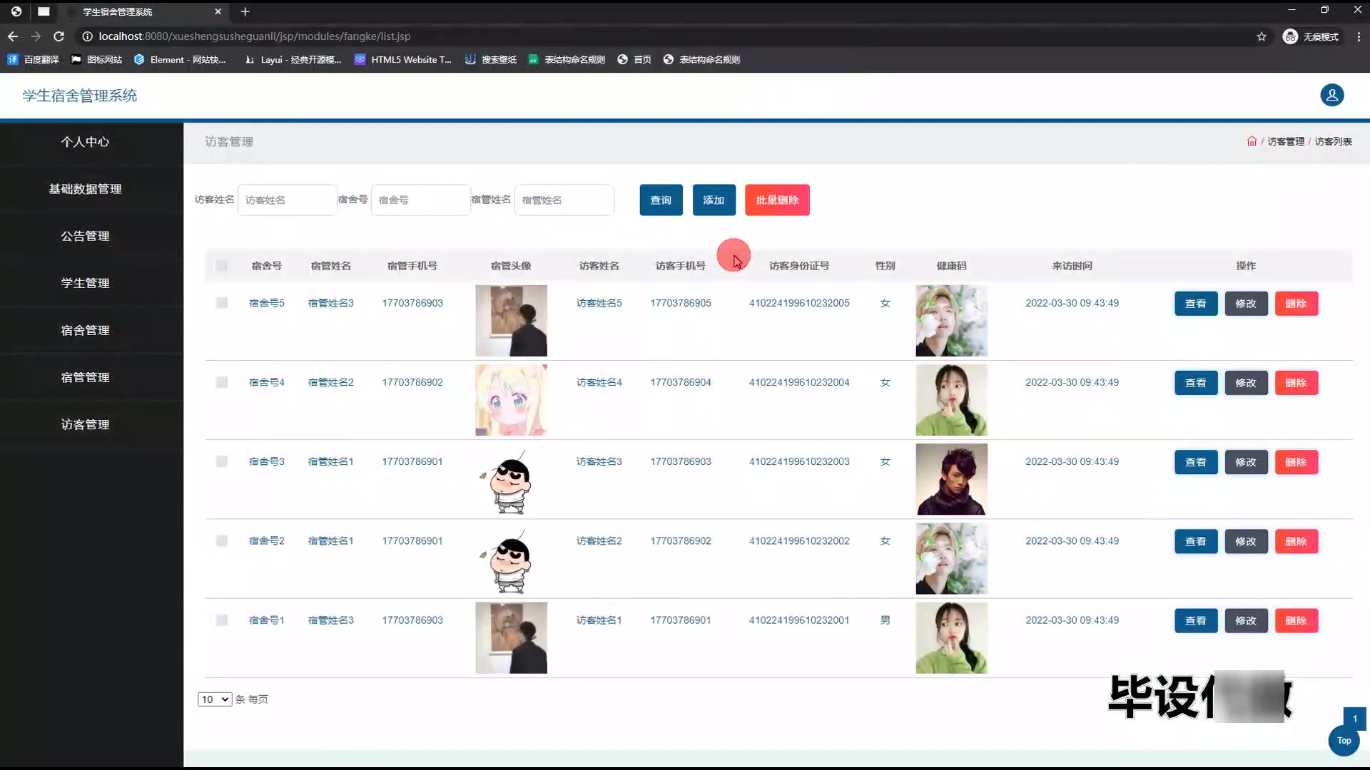Expand the 基础数据管理 sidebar menu
Screen dimensions: 1370x770
click(x=85, y=189)
